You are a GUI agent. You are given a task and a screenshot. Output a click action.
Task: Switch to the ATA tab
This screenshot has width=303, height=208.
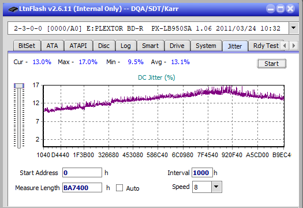[52, 46]
